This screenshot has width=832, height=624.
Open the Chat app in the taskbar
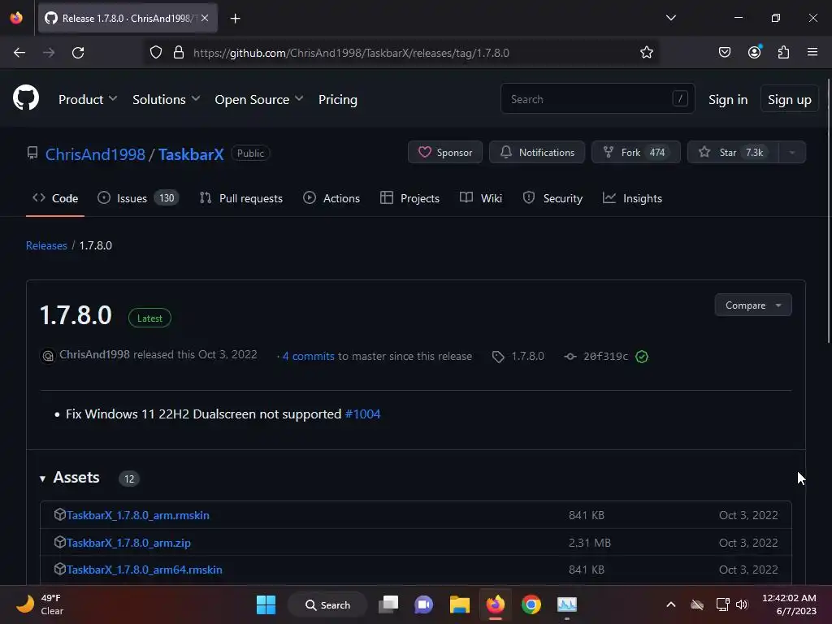pos(423,604)
